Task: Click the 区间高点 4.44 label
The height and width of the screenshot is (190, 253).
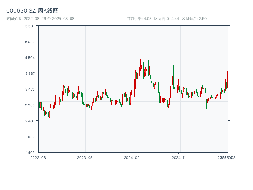Action: (x=166, y=19)
